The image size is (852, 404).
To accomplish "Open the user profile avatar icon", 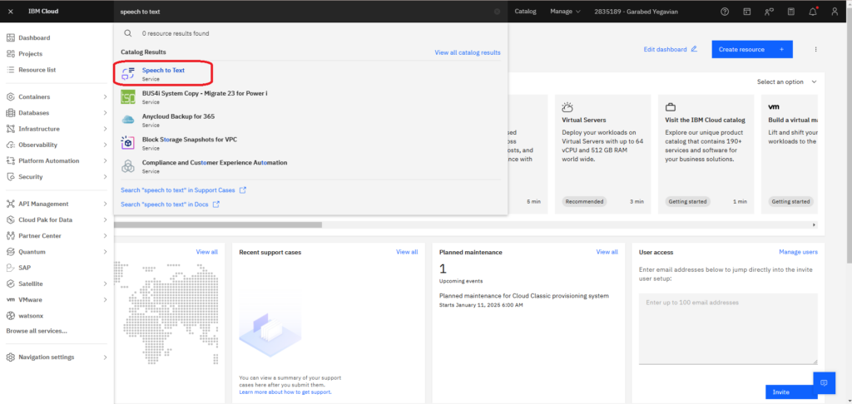I will tap(835, 12).
